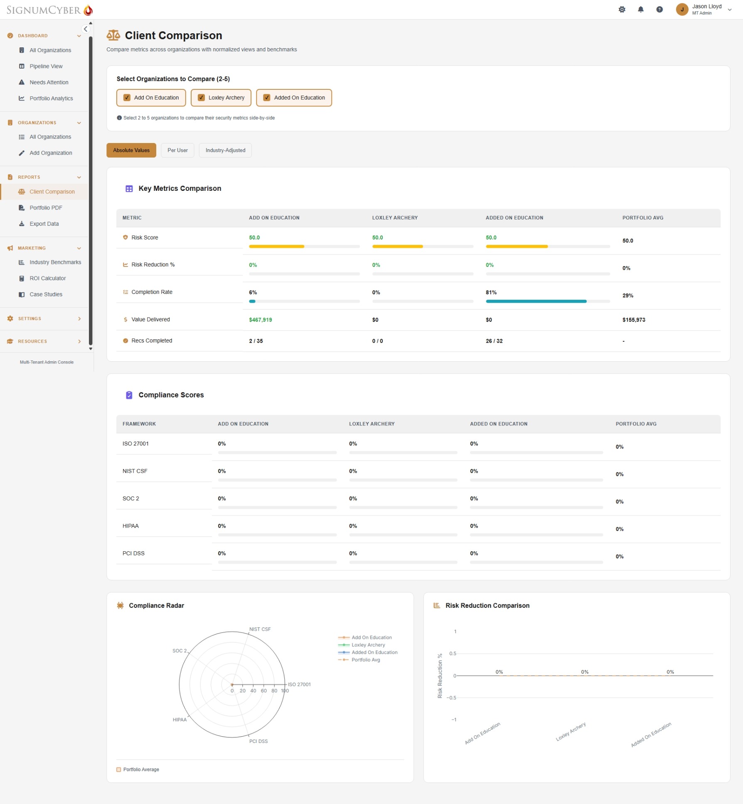Open the notifications bell icon
The height and width of the screenshot is (804, 743).
[641, 9]
